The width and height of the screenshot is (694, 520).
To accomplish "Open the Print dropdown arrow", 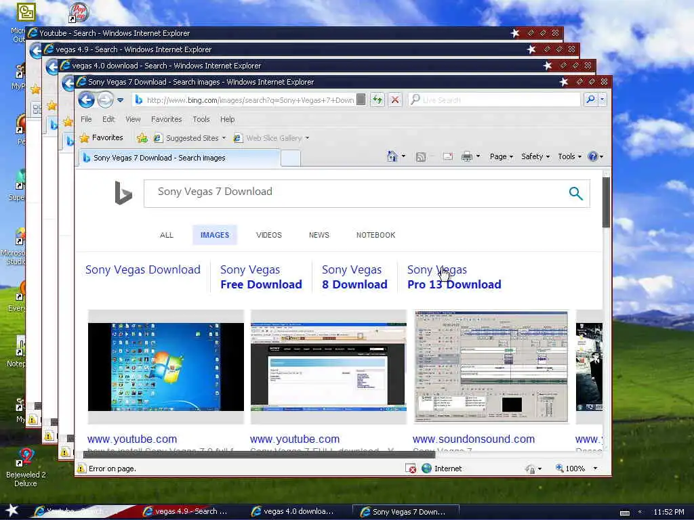I will click(478, 156).
